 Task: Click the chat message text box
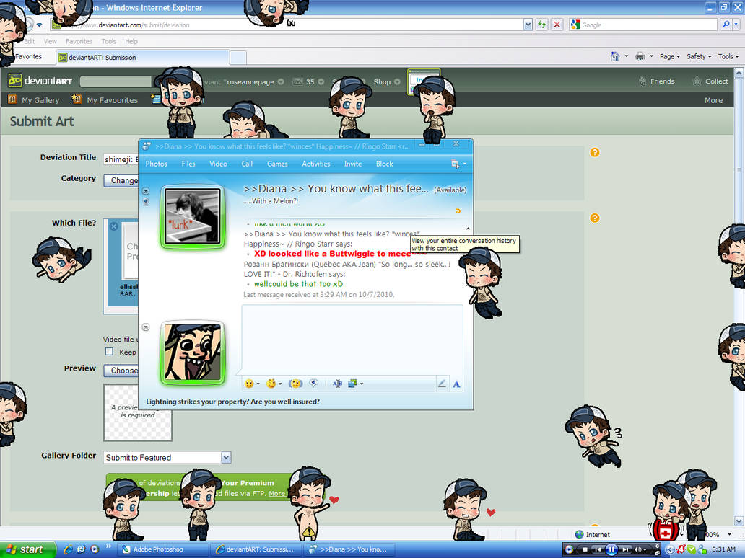pyautogui.click(x=352, y=340)
